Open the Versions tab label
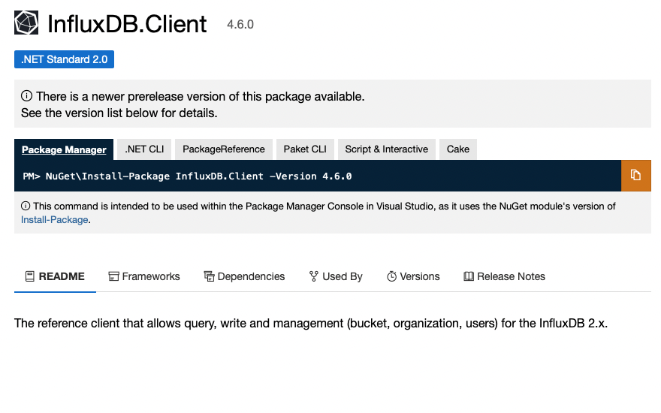 click(419, 276)
